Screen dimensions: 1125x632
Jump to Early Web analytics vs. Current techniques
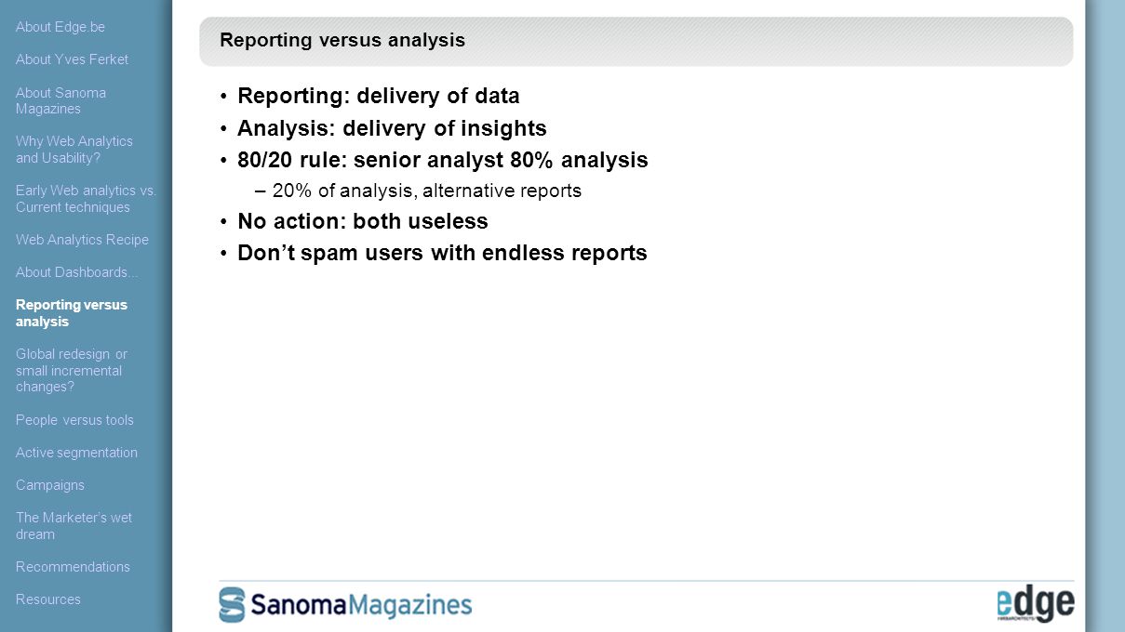pyautogui.click(x=86, y=199)
